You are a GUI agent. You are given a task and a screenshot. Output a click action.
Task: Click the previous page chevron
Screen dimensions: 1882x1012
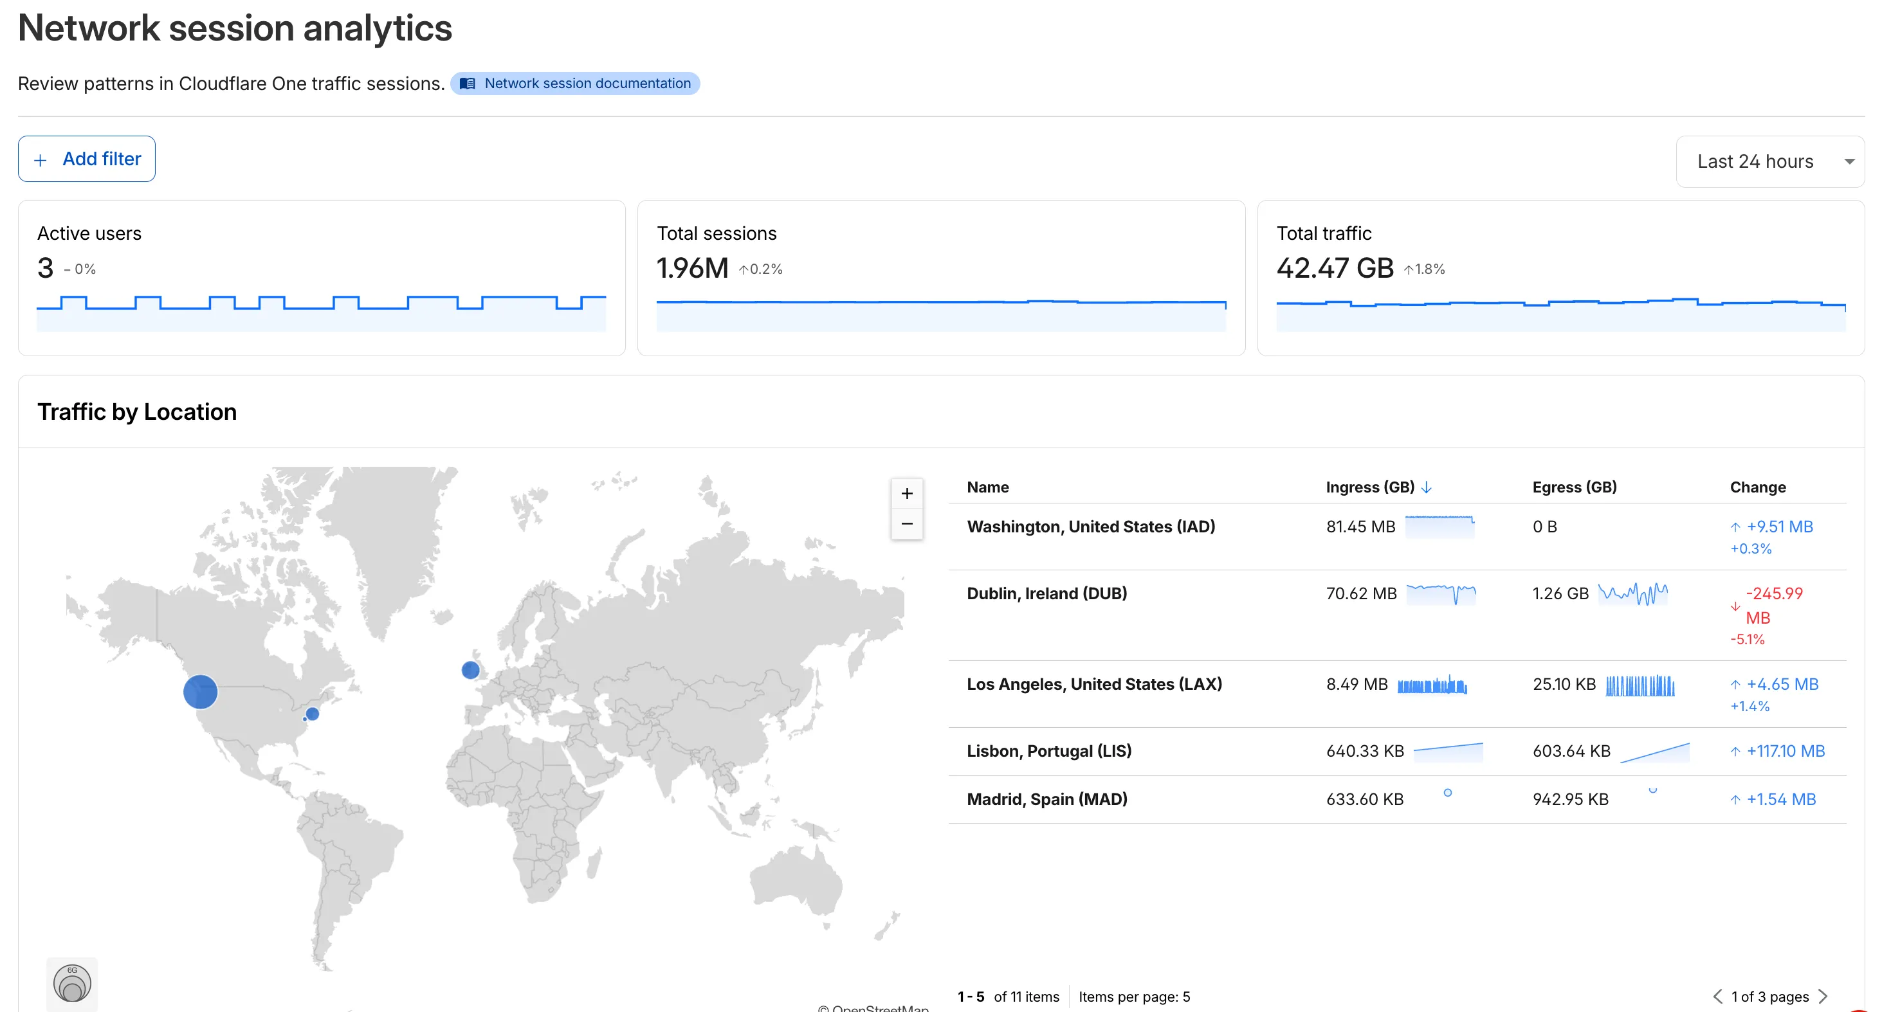[x=1717, y=996]
